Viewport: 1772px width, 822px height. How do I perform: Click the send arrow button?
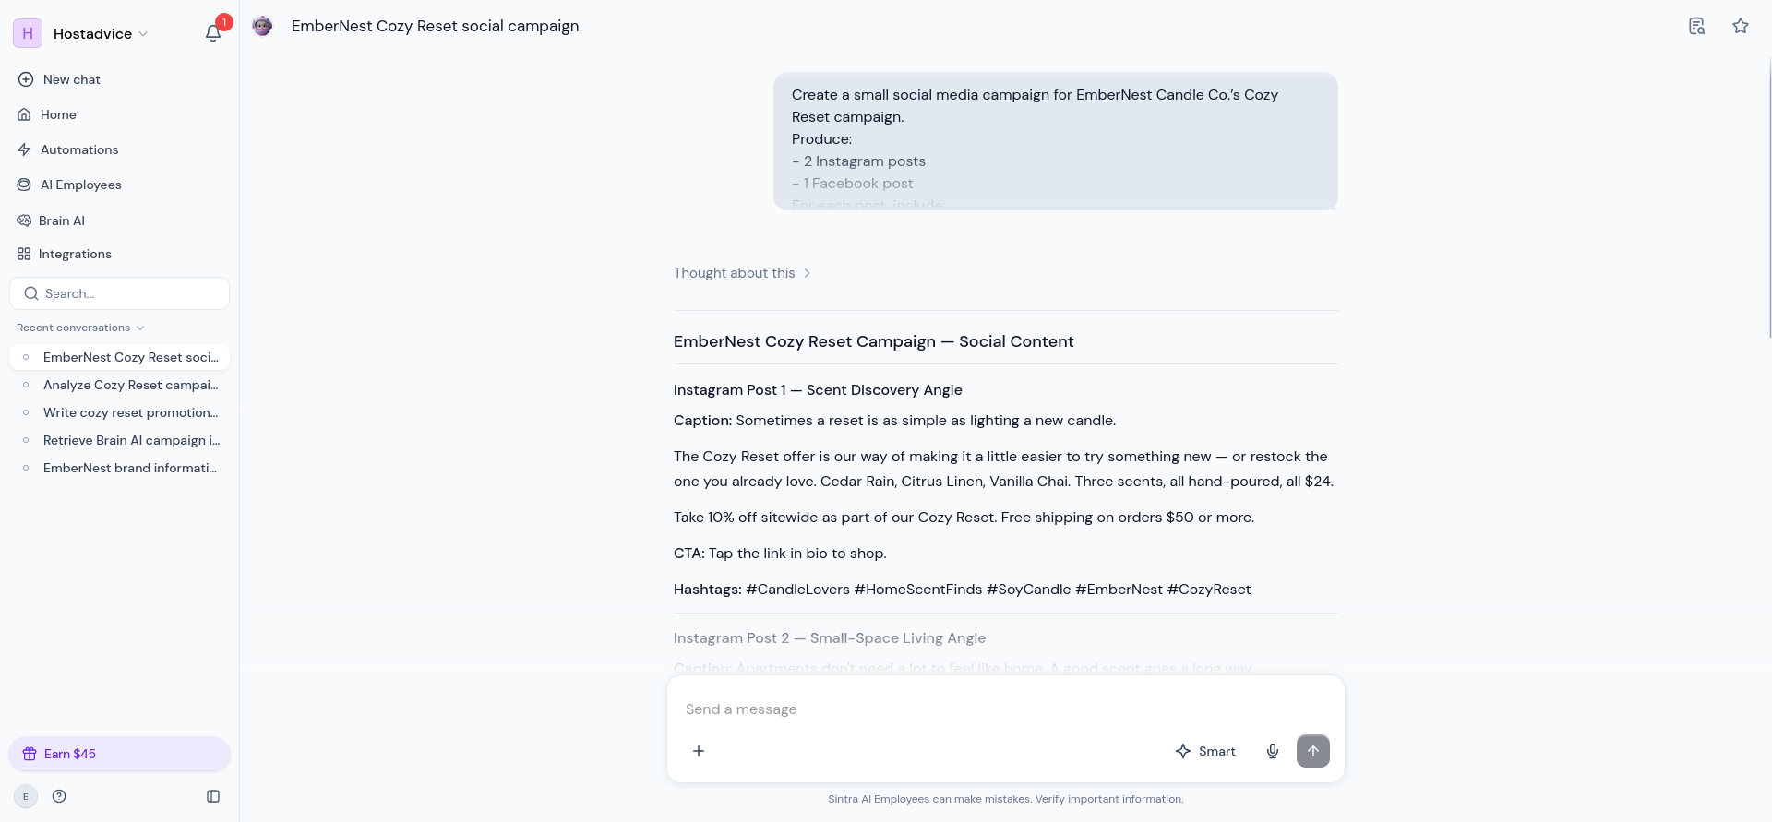tap(1313, 751)
